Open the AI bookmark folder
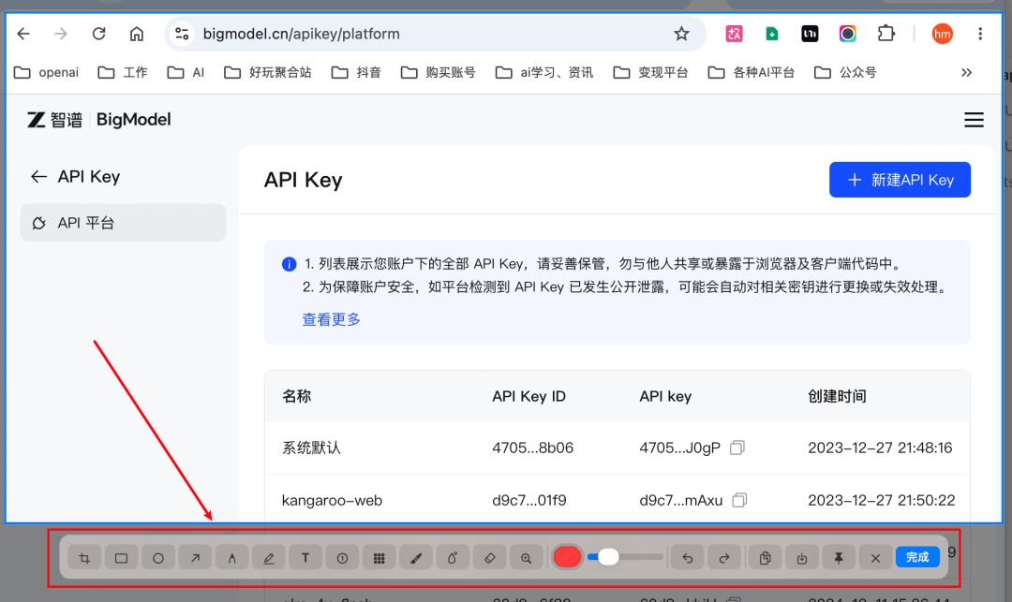This screenshot has width=1012, height=602. (186, 72)
